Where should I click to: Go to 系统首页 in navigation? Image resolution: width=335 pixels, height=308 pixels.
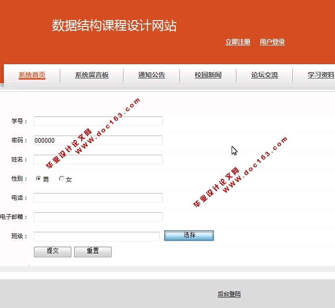coord(32,75)
